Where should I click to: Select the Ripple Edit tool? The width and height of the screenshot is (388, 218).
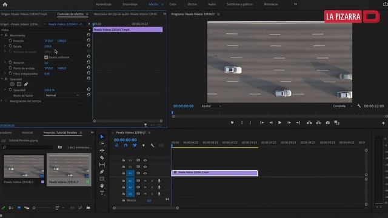point(102,150)
